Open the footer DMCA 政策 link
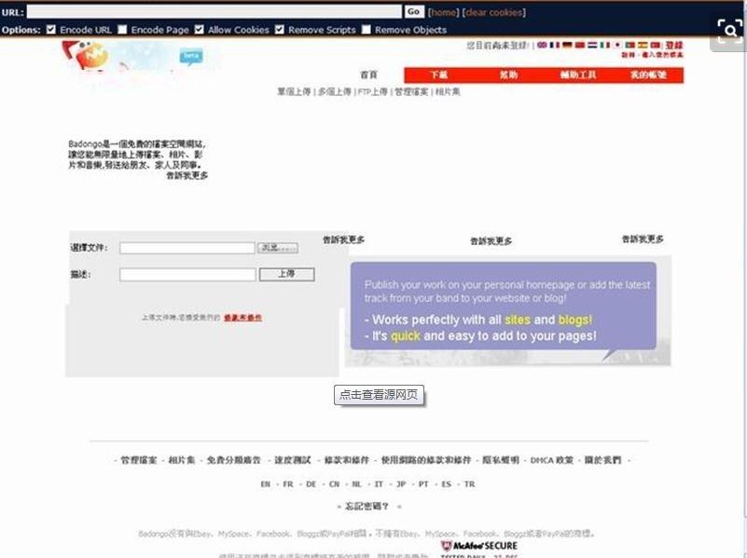Image resolution: width=747 pixels, height=558 pixels. coord(552,460)
